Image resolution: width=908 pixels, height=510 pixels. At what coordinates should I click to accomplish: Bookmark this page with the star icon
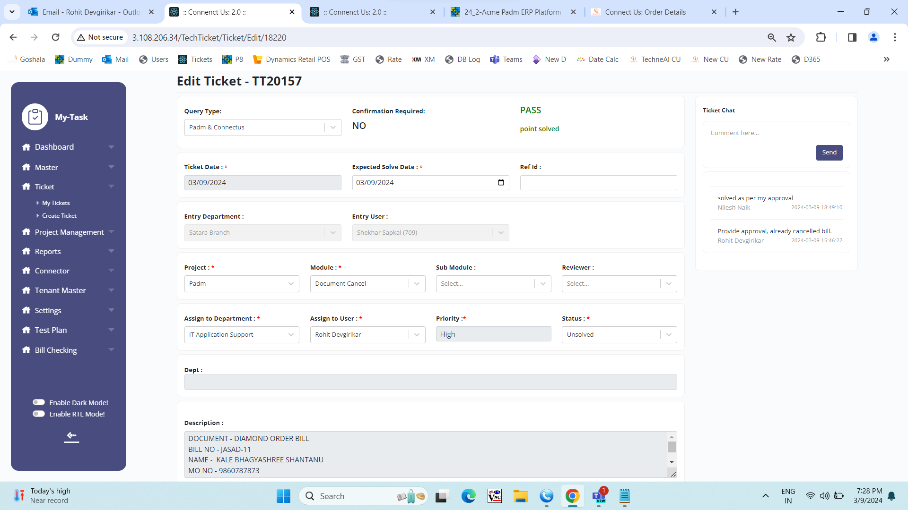coord(791,37)
